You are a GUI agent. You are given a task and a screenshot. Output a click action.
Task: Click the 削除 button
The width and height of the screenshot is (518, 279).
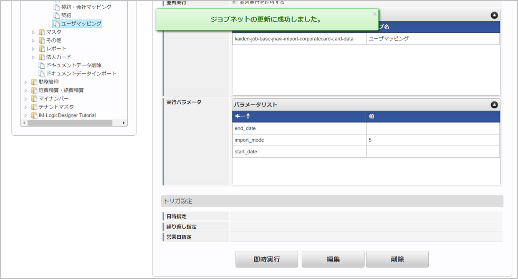point(397,259)
